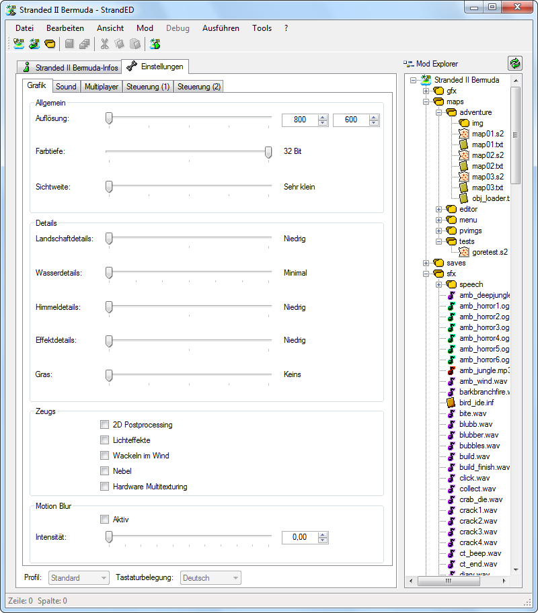Open the Bearbeiten menu

[x=65, y=28]
